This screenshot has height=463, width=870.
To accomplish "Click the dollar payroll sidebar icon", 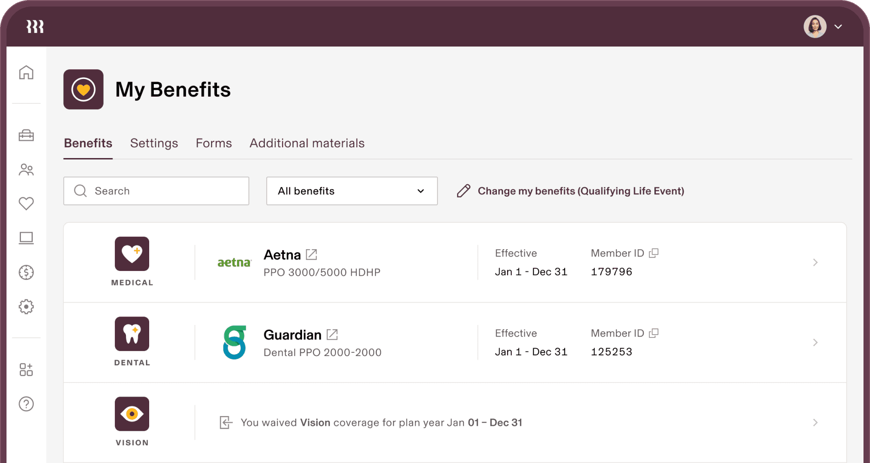I will pos(26,272).
